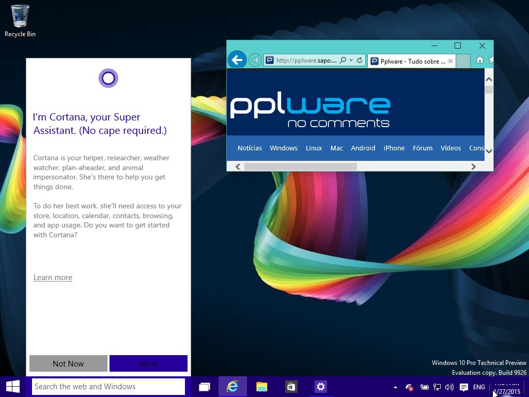The width and height of the screenshot is (529, 397).
Task: Open the Android menu item
Action: coord(363,148)
